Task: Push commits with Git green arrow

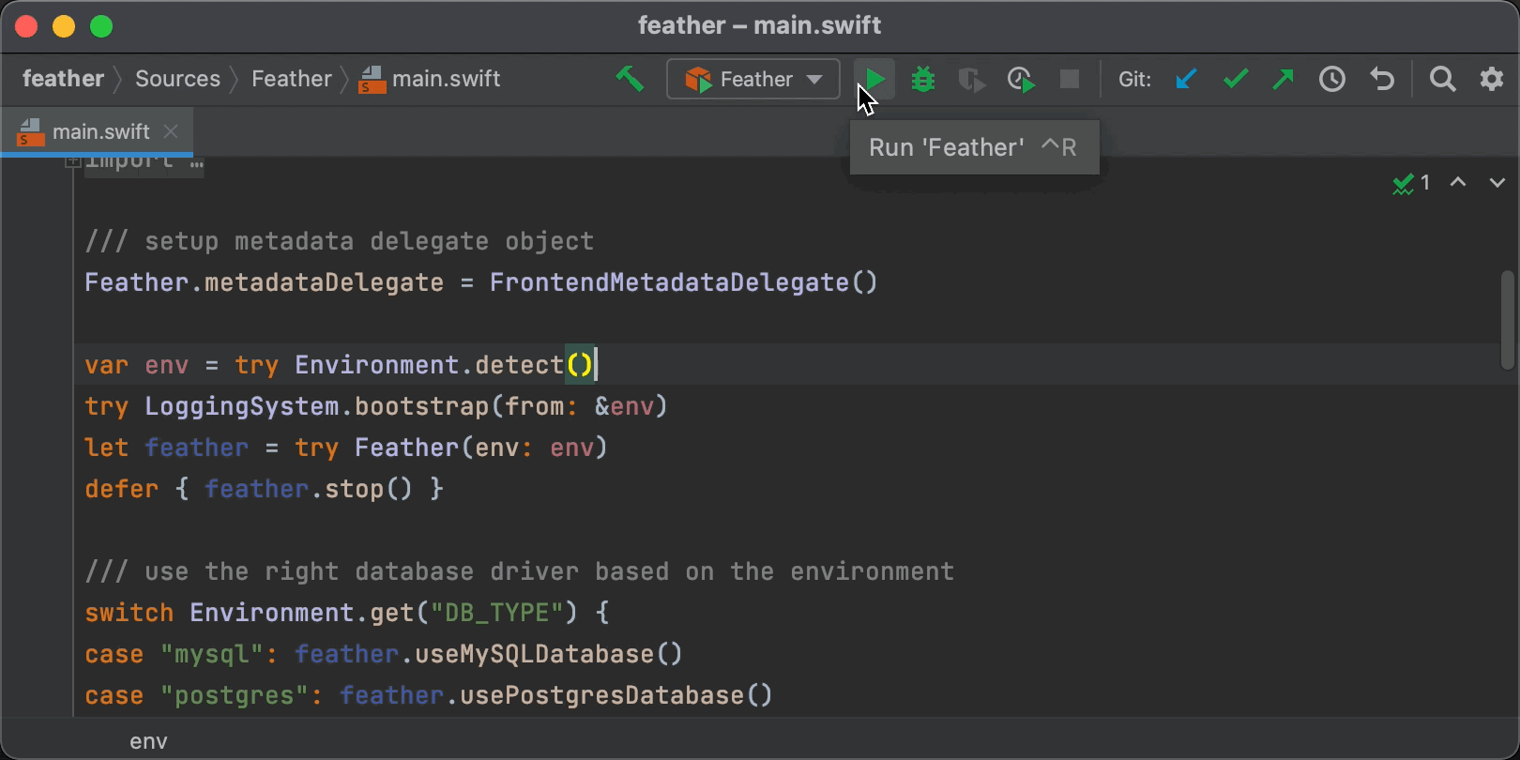Action: [x=1283, y=79]
